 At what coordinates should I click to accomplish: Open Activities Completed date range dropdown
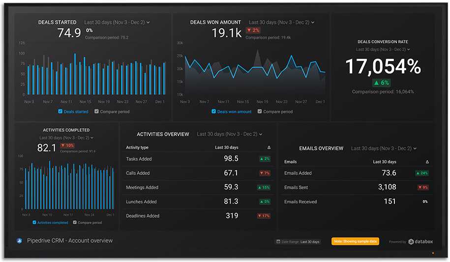click(66, 138)
